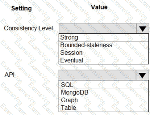Screen dimensions: 150x115
Task: Click the Setting column header
Action: tap(22, 8)
